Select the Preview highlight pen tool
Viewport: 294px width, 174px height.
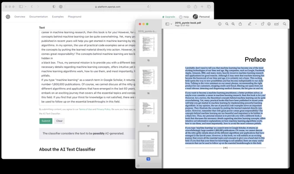click(x=249, y=24)
